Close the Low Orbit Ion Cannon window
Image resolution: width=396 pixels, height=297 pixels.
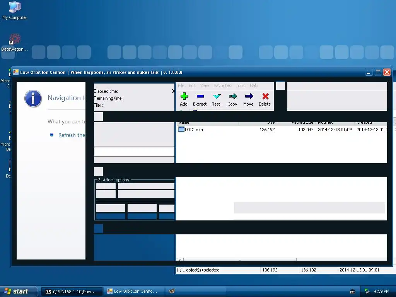(x=387, y=72)
